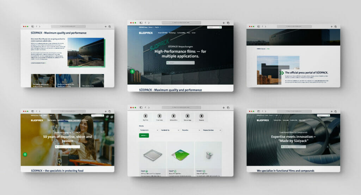Choose the Pouches category icon
Screen dimensions: 361x195
pos(201,116)
